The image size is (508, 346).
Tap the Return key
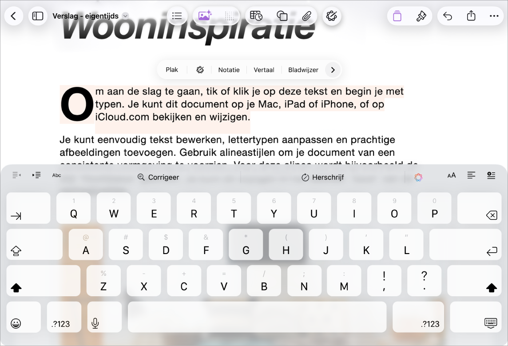(x=465, y=244)
